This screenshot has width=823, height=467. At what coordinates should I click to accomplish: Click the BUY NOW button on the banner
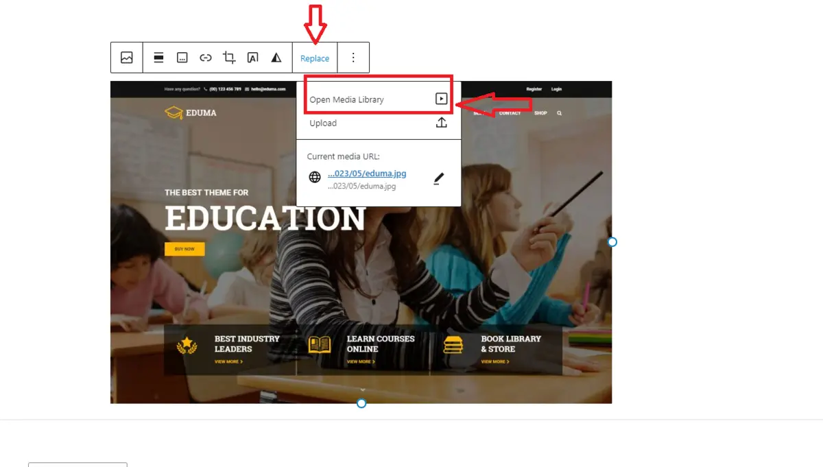click(184, 249)
